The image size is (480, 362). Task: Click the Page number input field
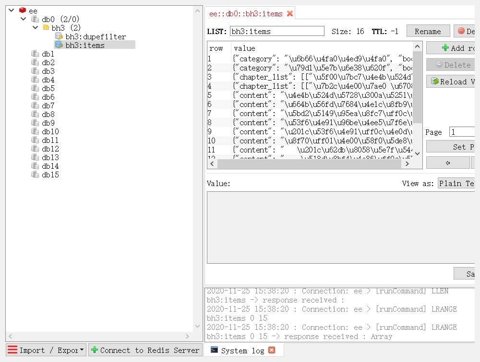tap(462, 132)
